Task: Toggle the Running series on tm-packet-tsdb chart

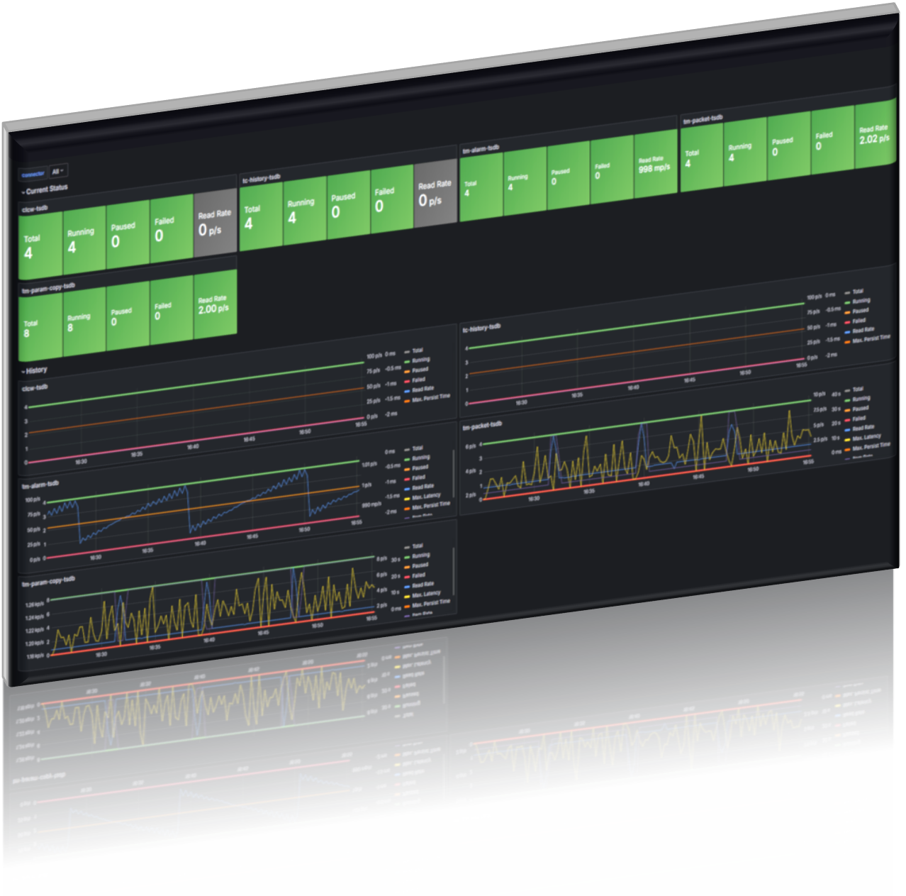Action: coord(861,398)
